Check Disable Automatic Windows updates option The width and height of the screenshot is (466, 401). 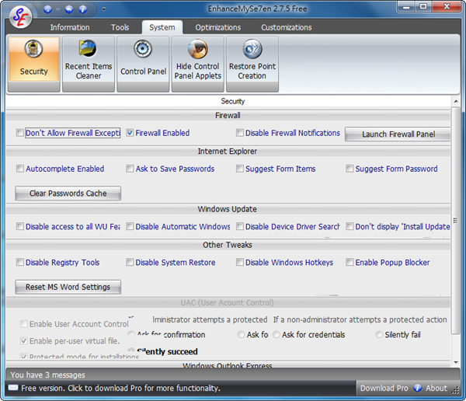click(x=130, y=226)
